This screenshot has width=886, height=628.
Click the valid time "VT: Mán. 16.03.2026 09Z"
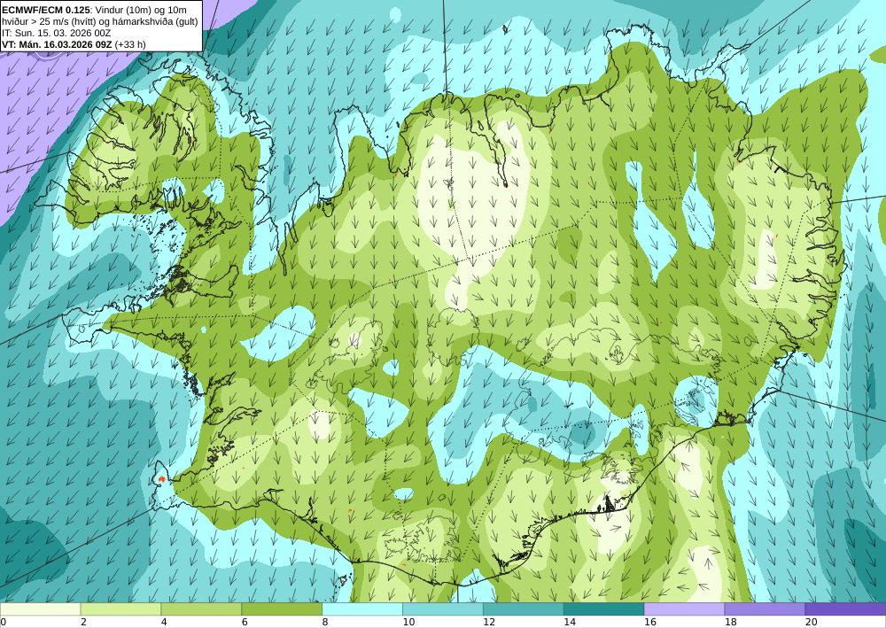[58, 44]
